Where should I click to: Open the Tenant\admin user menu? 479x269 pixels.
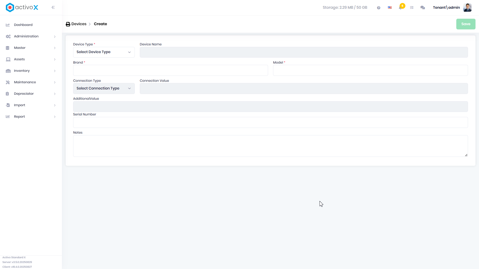pyautogui.click(x=446, y=7)
